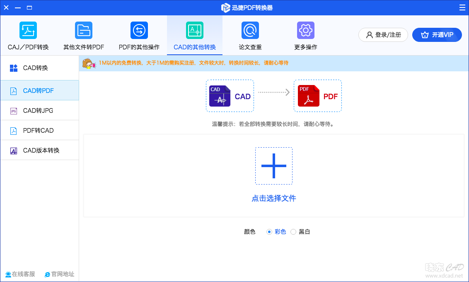Click the red PDF target file icon

pyautogui.click(x=308, y=96)
